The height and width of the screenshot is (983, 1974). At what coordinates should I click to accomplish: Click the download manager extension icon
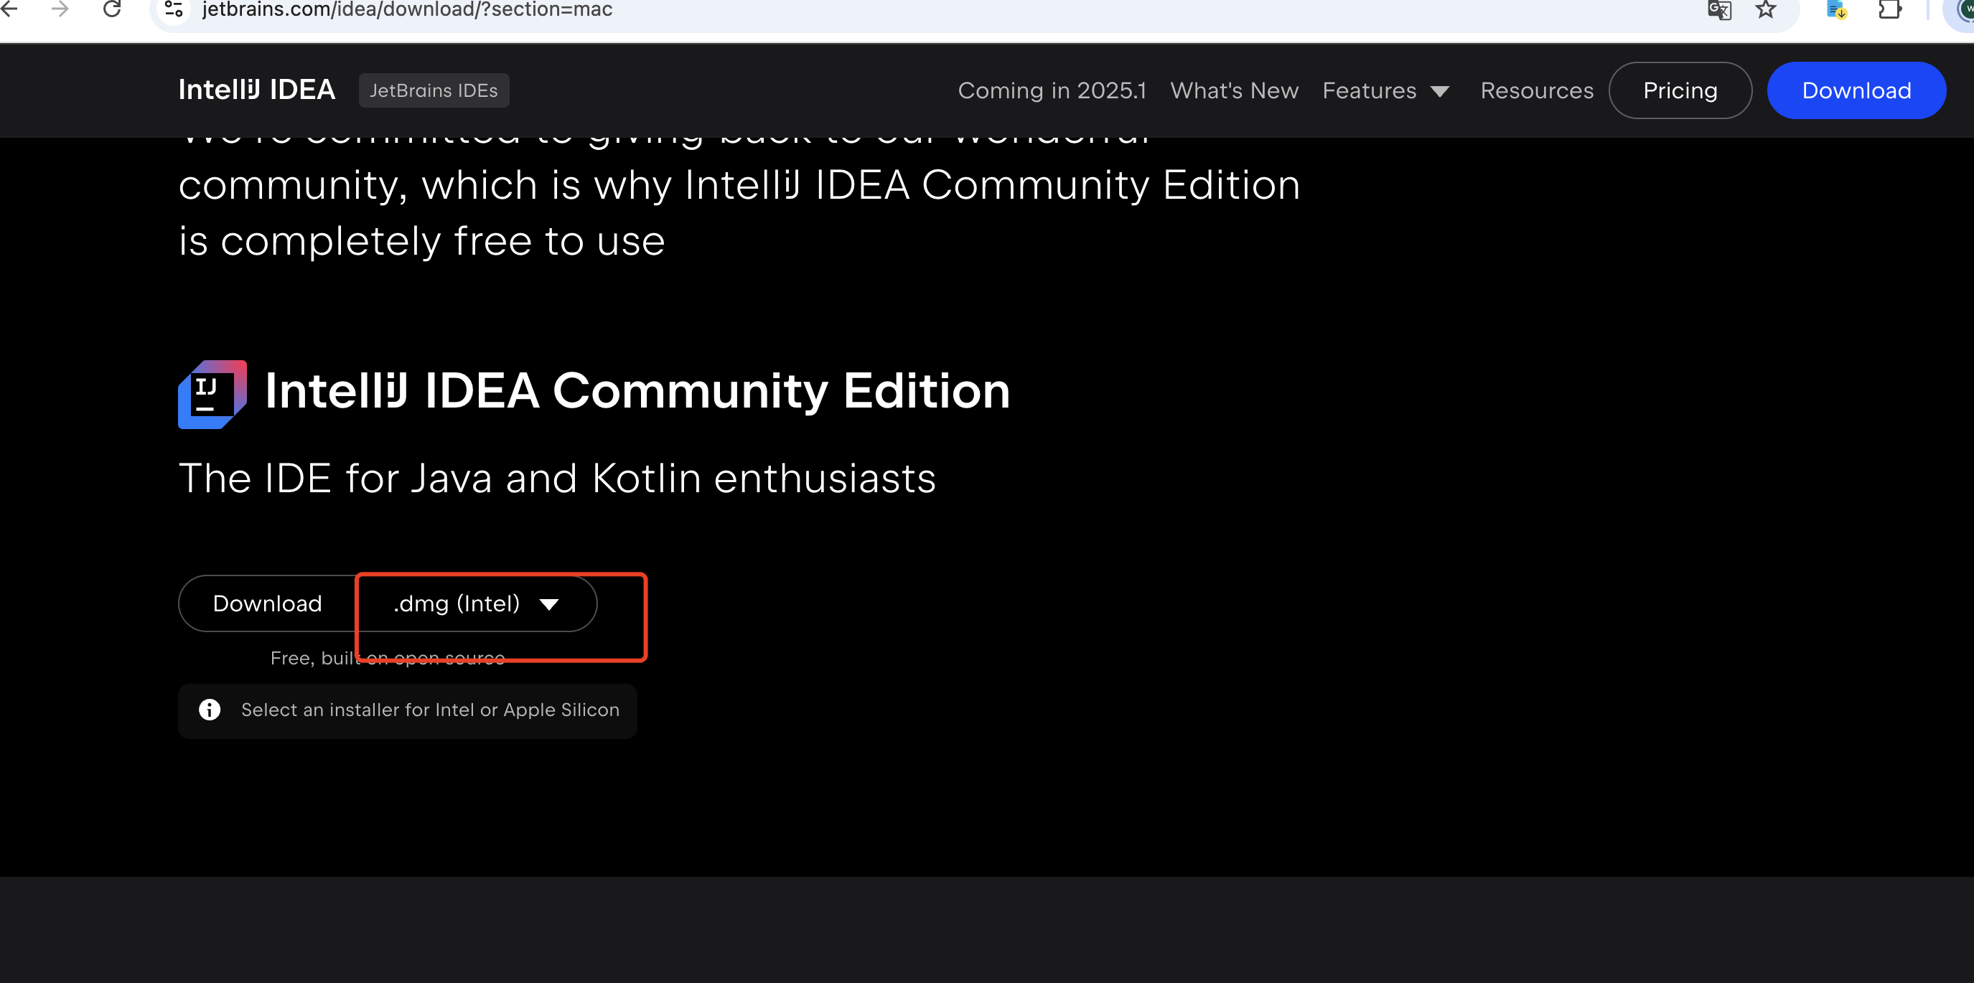coord(1837,9)
